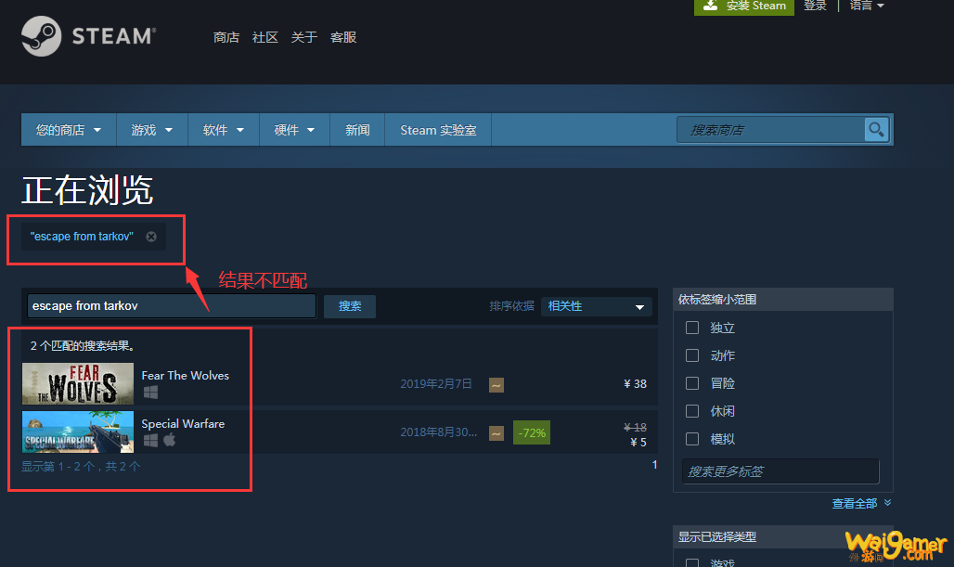Click the 搜索商店 search field

pos(770,130)
